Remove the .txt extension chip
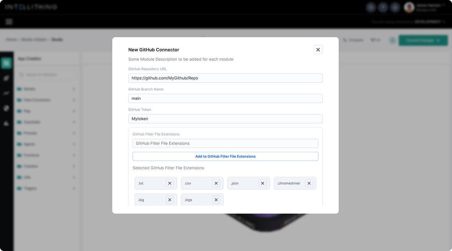The height and width of the screenshot is (251, 452). pos(169,183)
